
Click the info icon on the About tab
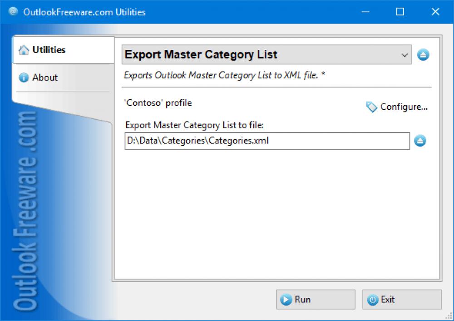tap(23, 78)
